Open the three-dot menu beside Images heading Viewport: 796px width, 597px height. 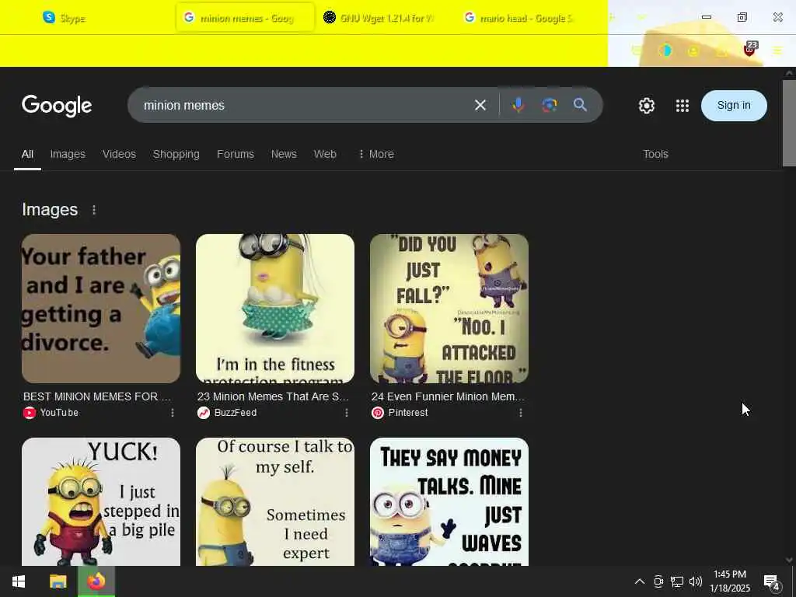tap(94, 210)
